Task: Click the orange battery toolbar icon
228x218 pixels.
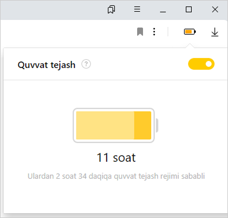Action: 190,32
